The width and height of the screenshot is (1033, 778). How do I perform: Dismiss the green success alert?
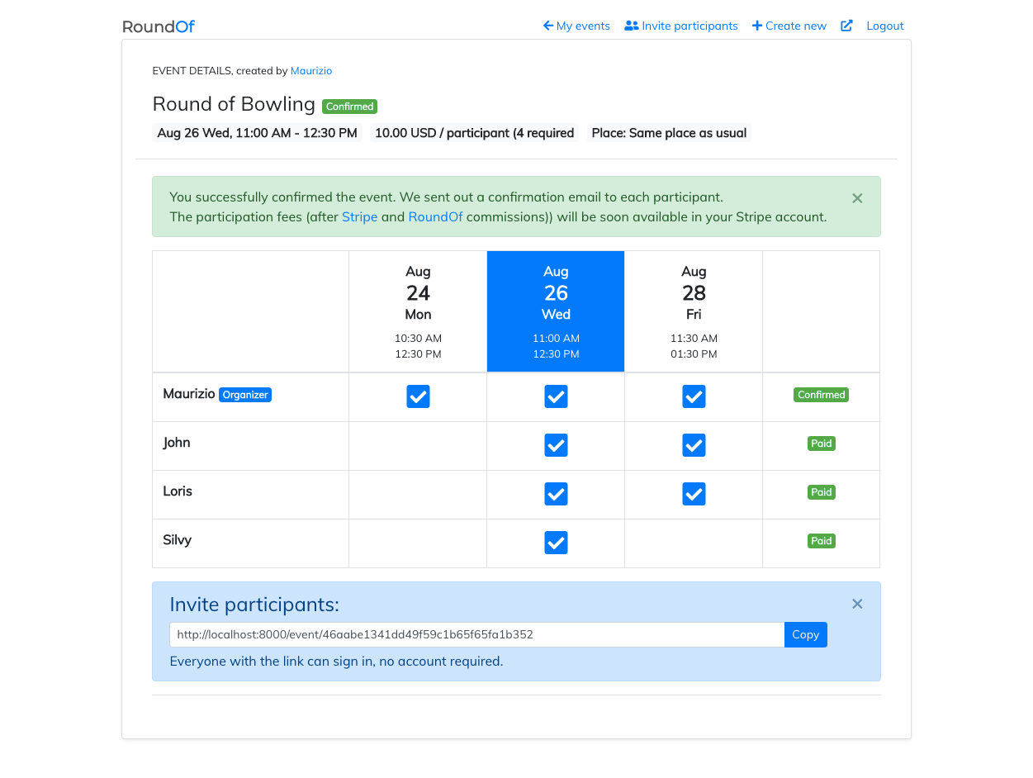(857, 198)
